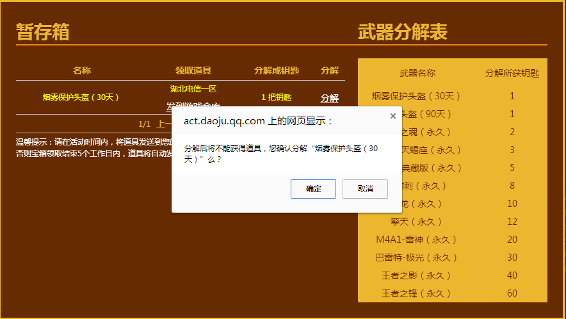Click the 烟雾保护头盔（30天）item in 暂存箱
The image size is (566, 319).
81,97
